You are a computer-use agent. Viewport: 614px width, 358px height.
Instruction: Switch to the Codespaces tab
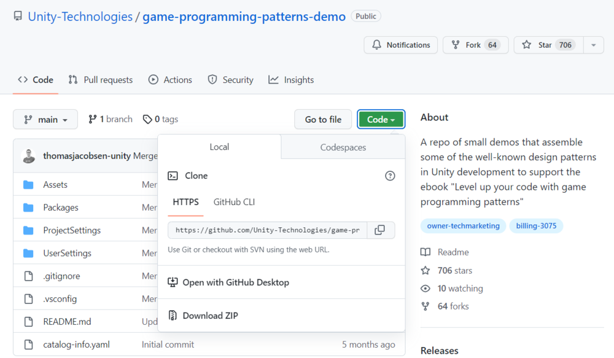342,147
